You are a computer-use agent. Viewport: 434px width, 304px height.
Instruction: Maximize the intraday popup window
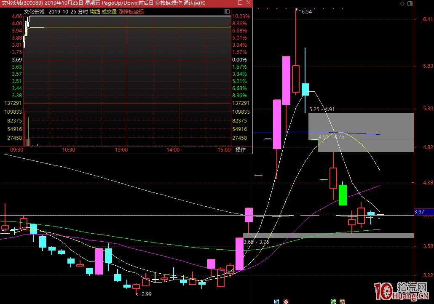[x=240, y=3]
